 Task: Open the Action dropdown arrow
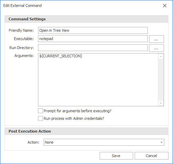tap(162, 142)
